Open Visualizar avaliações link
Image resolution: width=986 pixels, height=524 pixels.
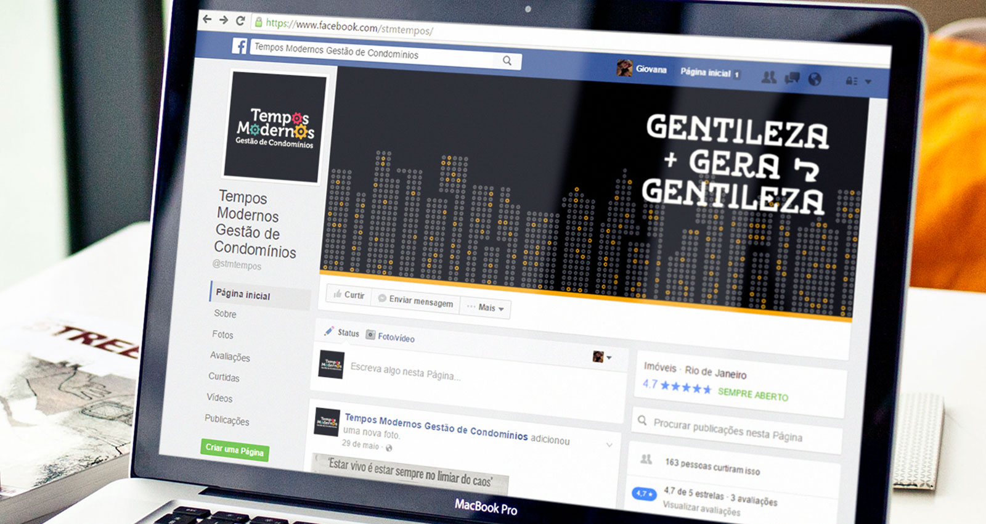[x=701, y=508]
